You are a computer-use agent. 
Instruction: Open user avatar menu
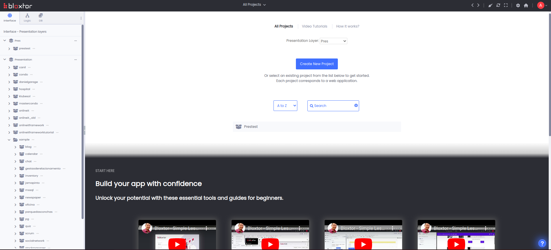[542, 5]
